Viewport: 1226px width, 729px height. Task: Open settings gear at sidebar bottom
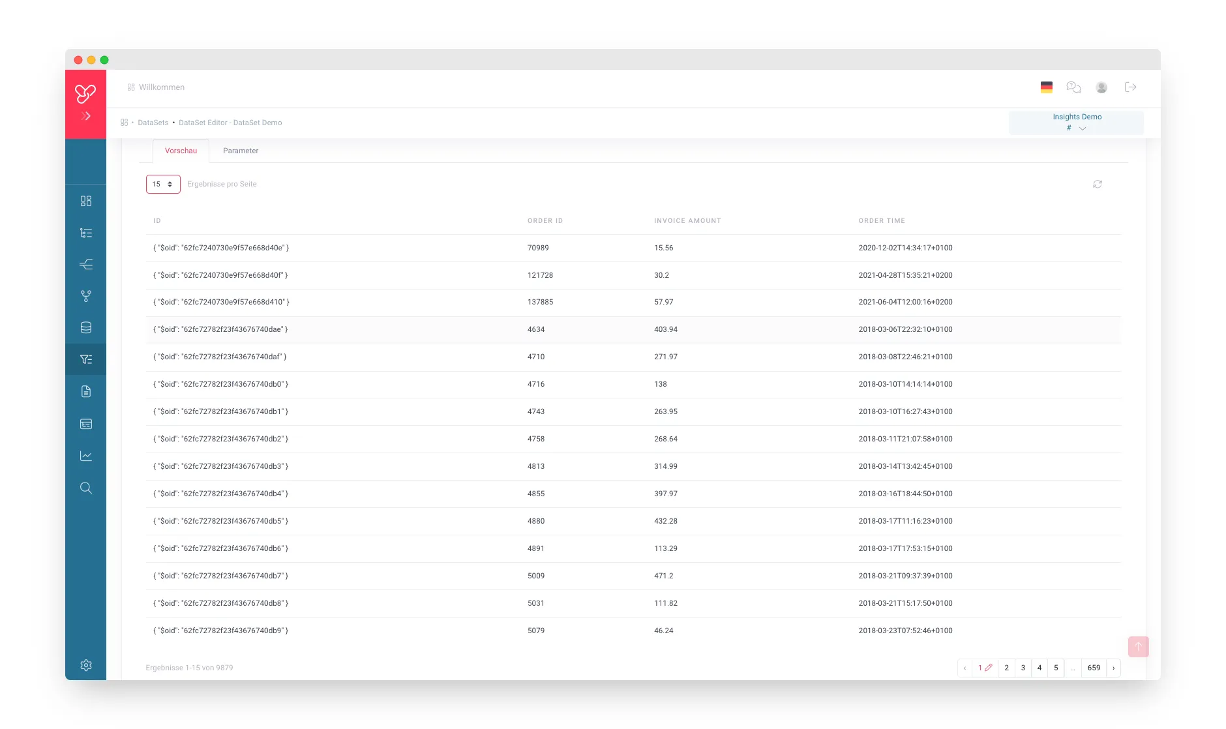(85, 665)
